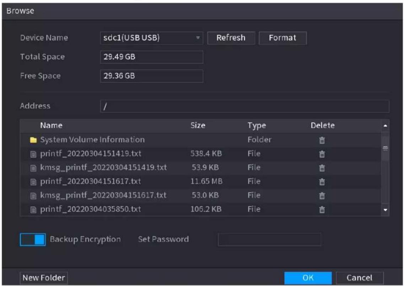Viewport: 404px width, 286px height.
Task: Delete the System Volume Information folder
Action: pos(322,140)
